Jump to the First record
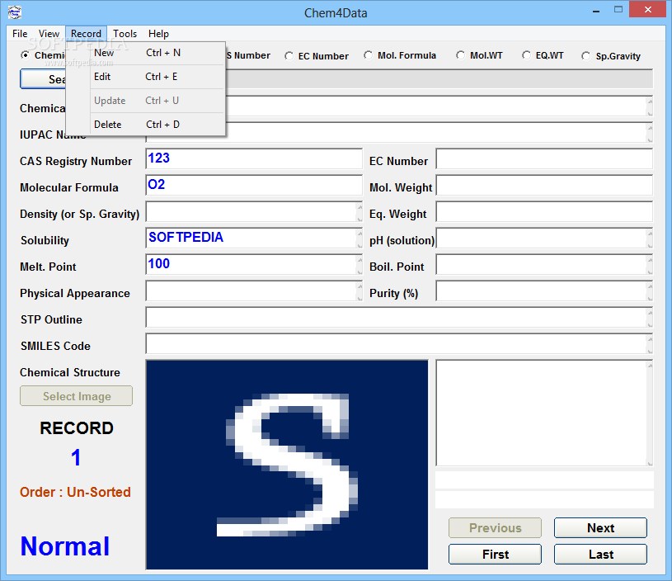672x581 pixels. 495,554
